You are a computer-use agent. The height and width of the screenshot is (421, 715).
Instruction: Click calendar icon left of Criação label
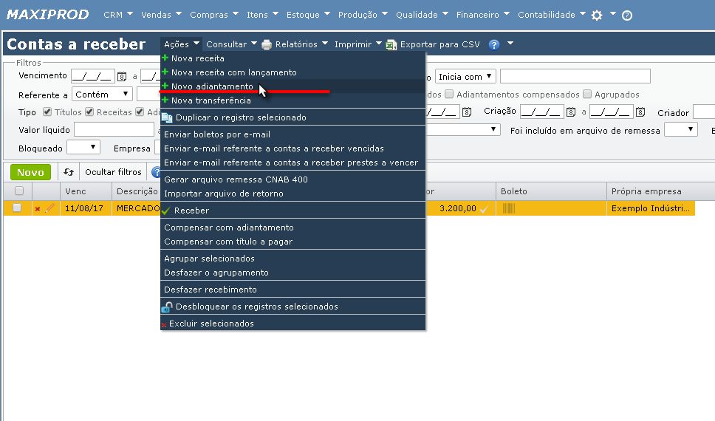pos(467,112)
